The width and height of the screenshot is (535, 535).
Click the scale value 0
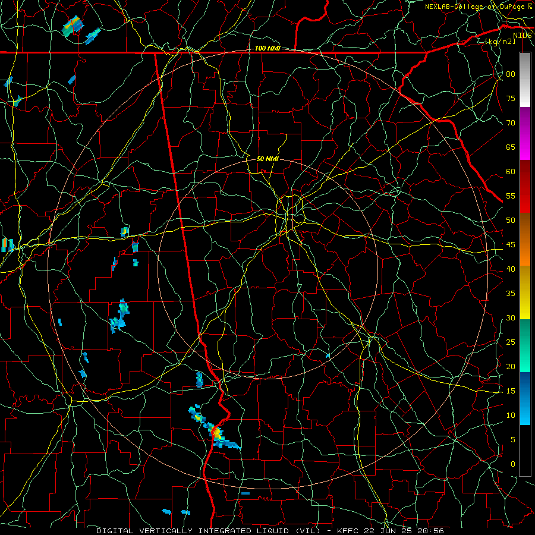tap(513, 464)
